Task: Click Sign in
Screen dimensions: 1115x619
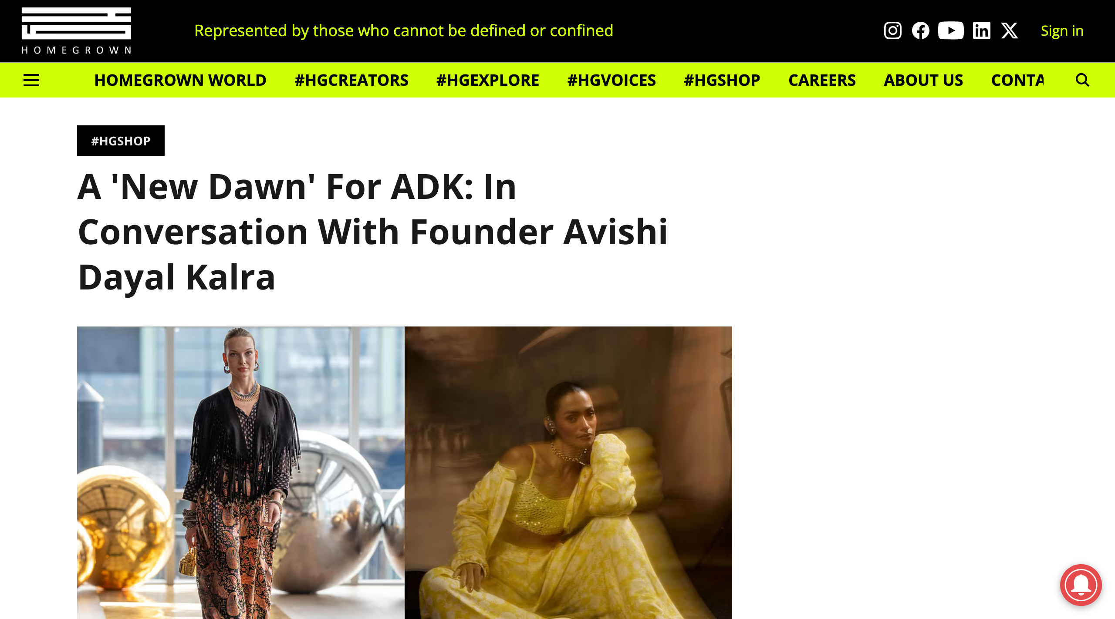Action: pyautogui.click(x=1062, y=31)
